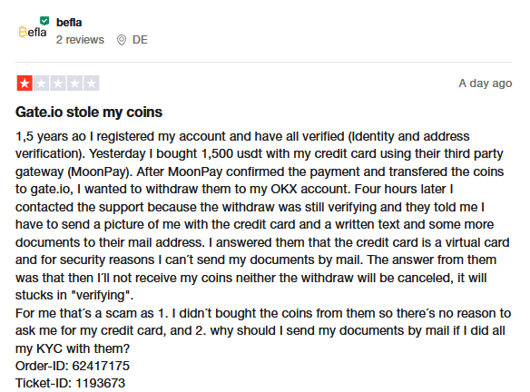View the reviewer's 2 reviews

80,40
